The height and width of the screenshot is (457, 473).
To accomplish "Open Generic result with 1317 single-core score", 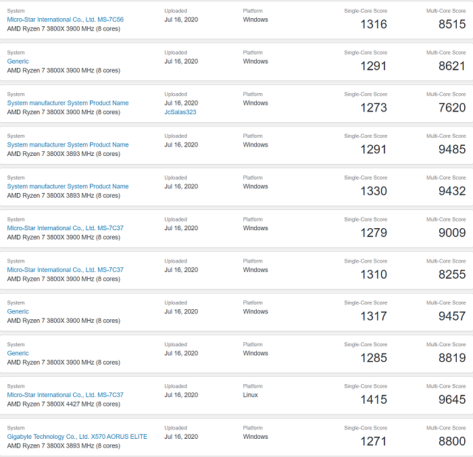I will (x=18, y=312).
